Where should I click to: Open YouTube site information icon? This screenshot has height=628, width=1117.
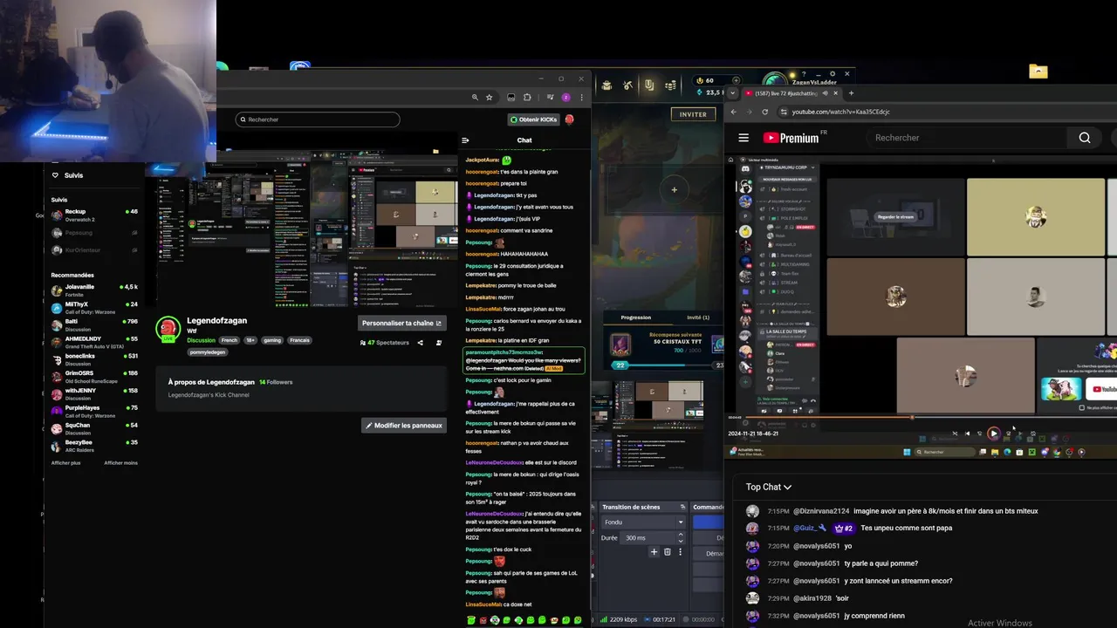click(785, 112)
